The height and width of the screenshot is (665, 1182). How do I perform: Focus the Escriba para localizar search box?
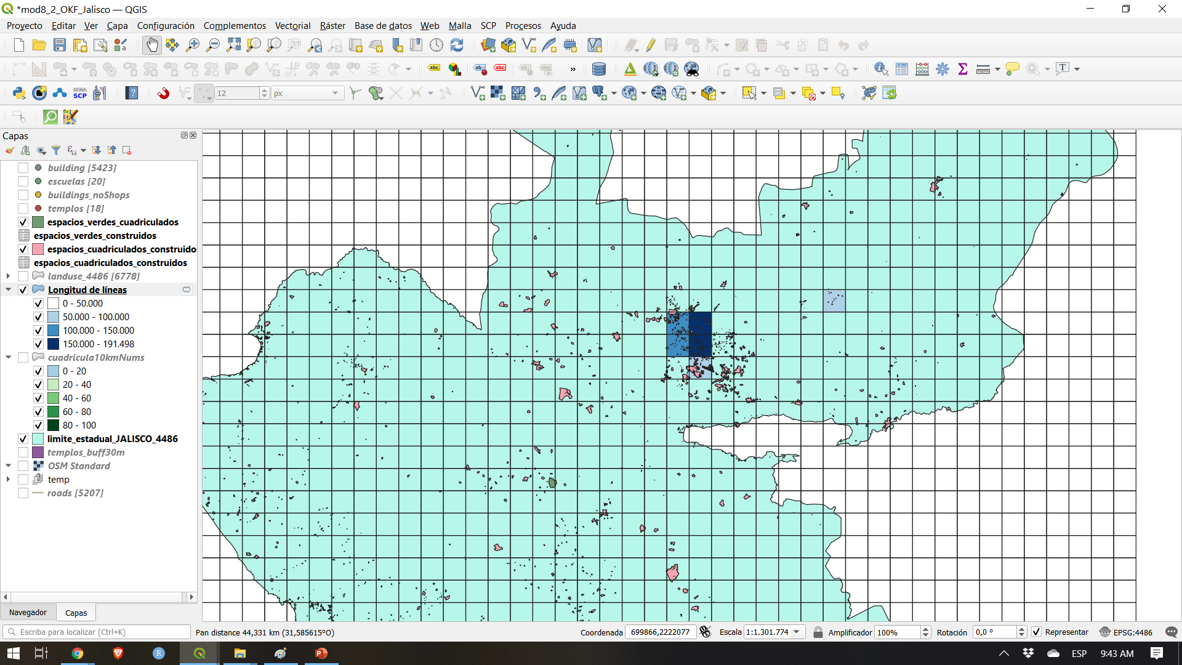pos(97,632)
